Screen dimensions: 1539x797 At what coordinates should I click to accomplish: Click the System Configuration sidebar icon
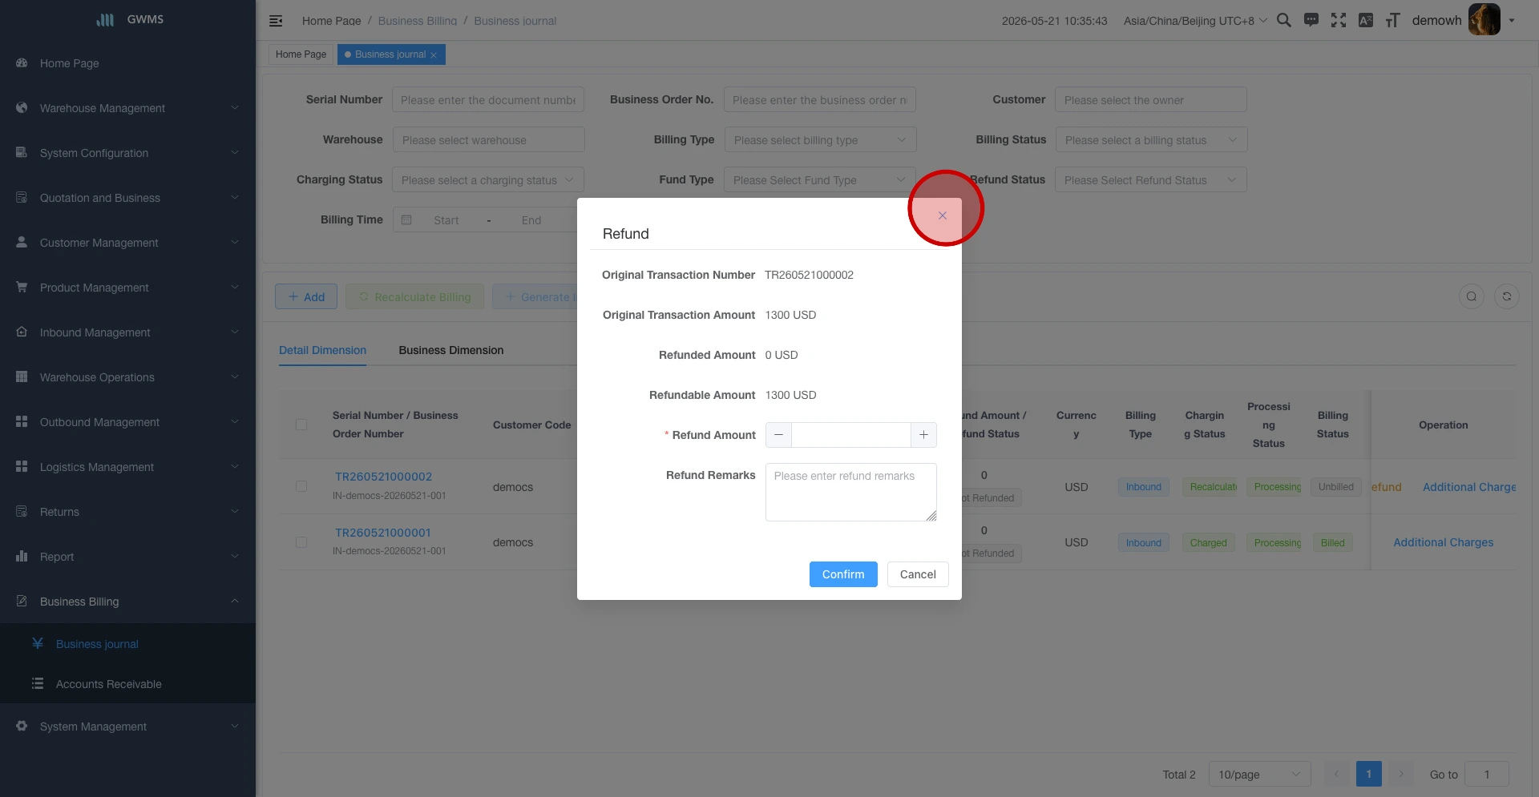(22, 152)
